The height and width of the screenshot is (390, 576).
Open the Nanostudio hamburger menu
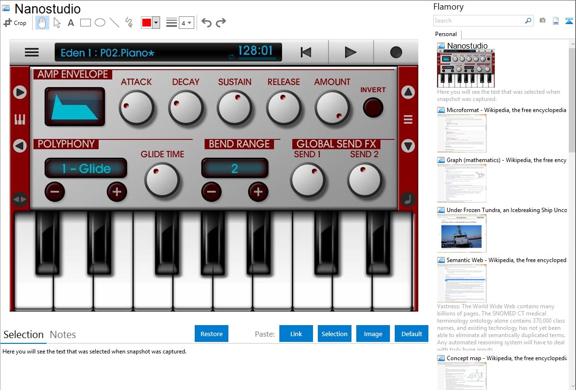(32, 52)
